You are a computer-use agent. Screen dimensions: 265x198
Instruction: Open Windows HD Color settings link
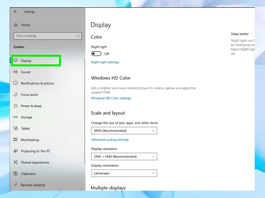point(111,98)
